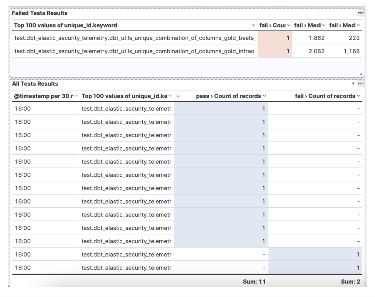Click the Failed Tests Results panel title
Image resolution: width=375 pixels, height=297 pixels.
point(40,13)
